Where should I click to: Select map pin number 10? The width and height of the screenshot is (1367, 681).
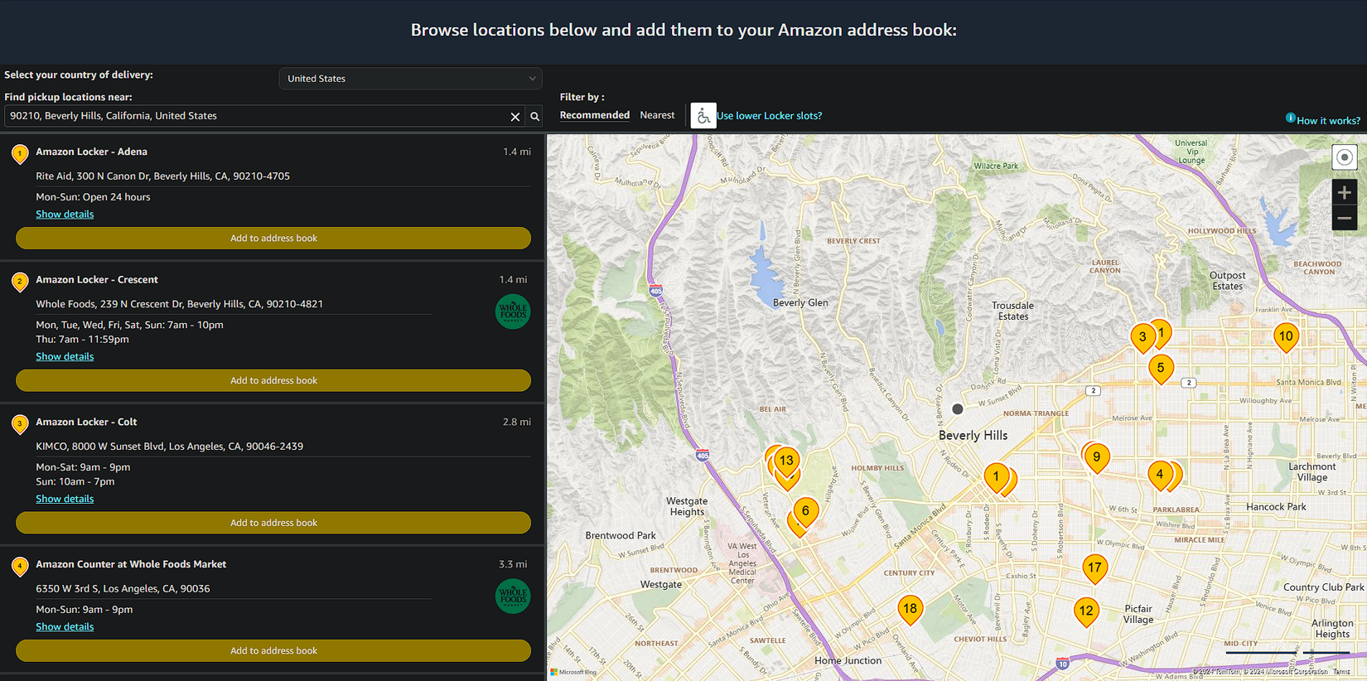(1285, 336)
